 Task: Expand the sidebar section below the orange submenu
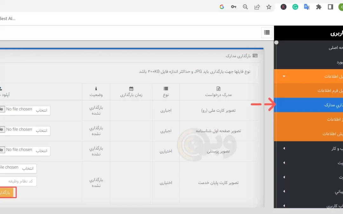pyautogui.click(x=284, y=148)
